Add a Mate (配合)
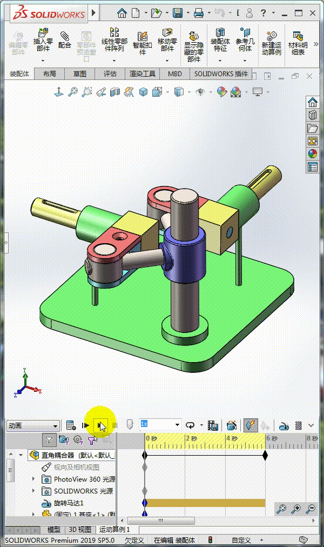Screen dimensions: 324x547 tap(64, 40)
